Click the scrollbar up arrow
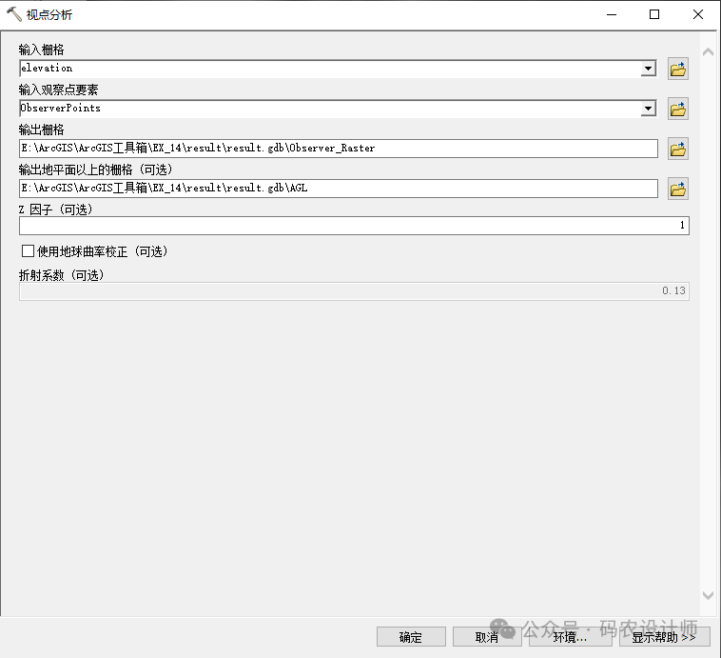 pyautogui.click(x=707, y=51)
